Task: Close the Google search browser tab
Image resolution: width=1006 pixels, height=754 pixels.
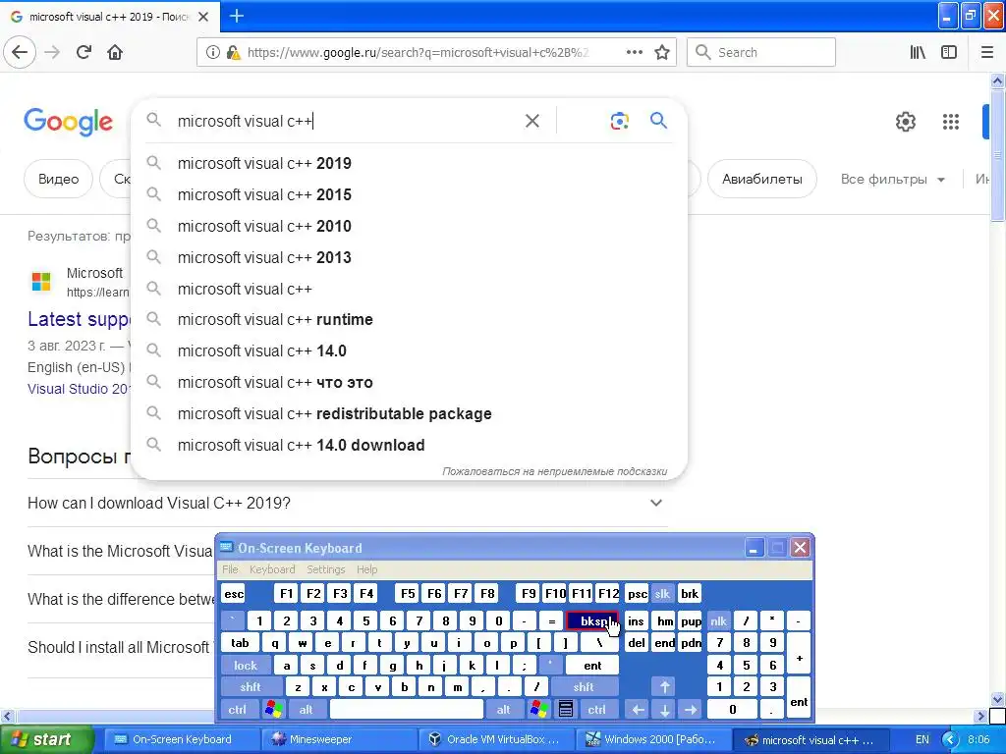Action: [203, 17]
